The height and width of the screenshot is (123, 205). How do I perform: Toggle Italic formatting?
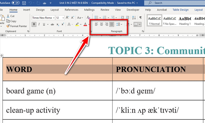[39, 24]
